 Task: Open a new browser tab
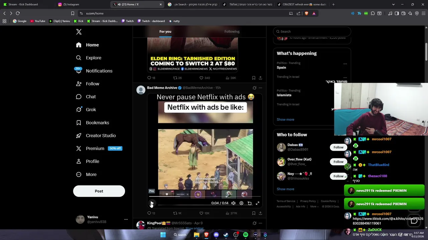[333, 4]
